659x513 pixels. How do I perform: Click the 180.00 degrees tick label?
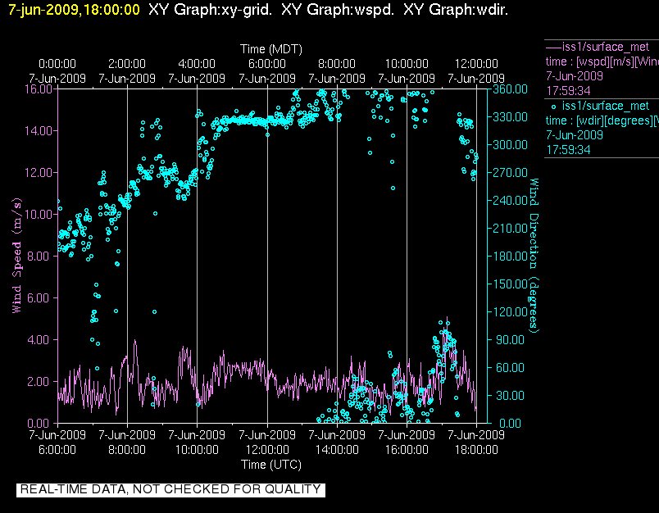(x=508, y=256)
